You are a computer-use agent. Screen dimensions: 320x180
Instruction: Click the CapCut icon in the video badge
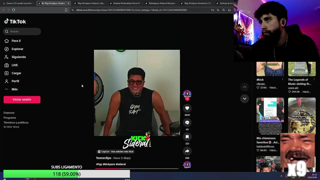(99, 152)
